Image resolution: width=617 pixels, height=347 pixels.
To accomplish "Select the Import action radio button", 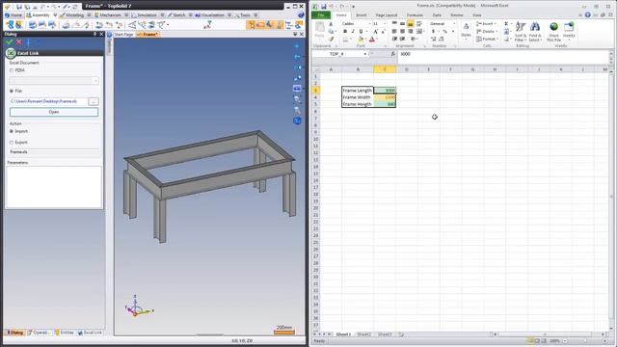I will point(12,131).
